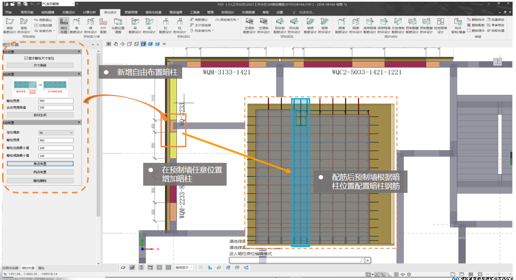Open the 计算分析 ribbon tab
This screenshot has width=516, height=280.
pos(89,12)
